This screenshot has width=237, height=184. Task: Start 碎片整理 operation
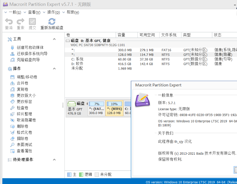tap(24, 114)
